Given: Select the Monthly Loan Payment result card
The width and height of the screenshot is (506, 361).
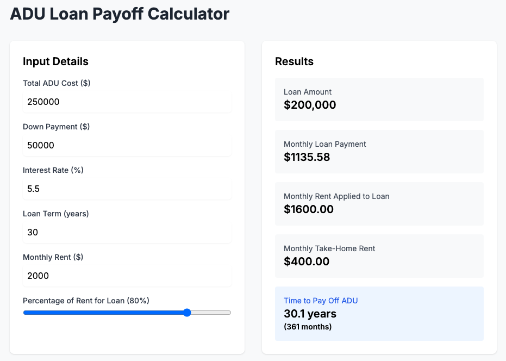Looking at the screenshot, I should pyautogui.click(x=379, y=152).
